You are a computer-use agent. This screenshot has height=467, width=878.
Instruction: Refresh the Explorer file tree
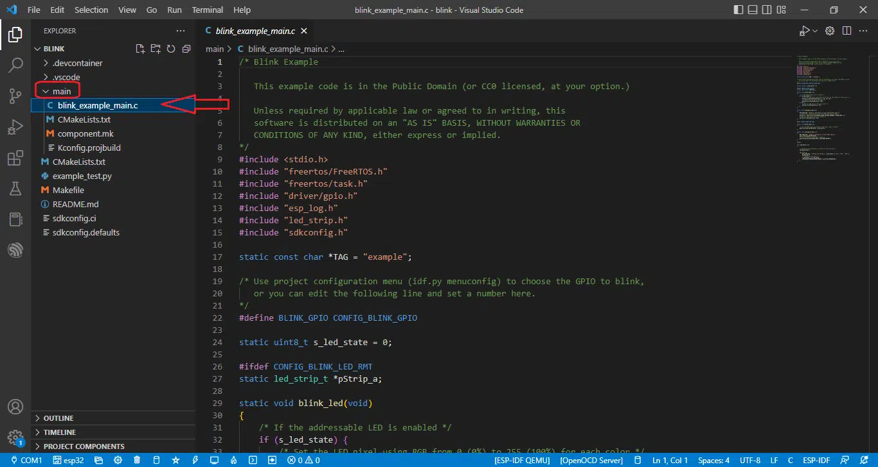coord(171,49)
